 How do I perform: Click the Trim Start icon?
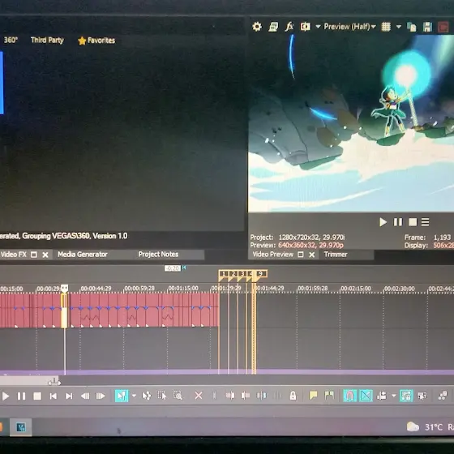tap(230, 396)
